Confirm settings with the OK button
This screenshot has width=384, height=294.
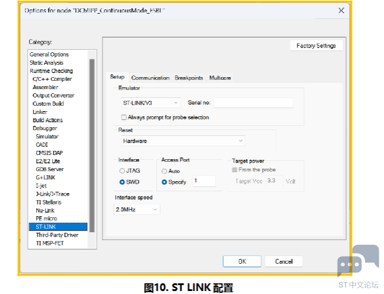tap(242, 261)
